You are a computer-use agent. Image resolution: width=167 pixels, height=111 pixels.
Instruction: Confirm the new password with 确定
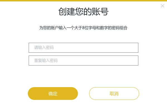point(53,94)
